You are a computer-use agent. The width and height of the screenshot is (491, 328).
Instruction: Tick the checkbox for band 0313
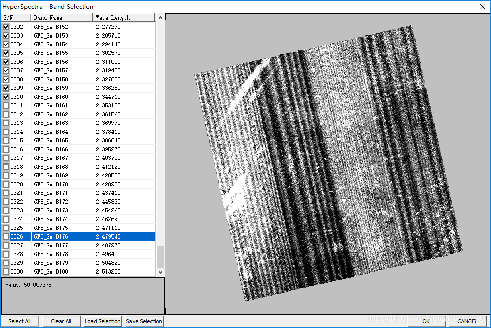pos(6,123)
